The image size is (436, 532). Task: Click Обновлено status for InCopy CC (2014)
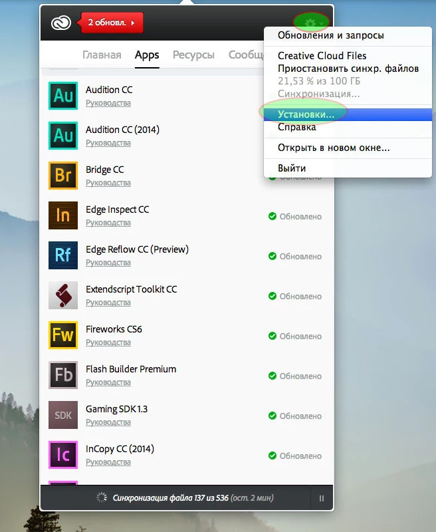(x=295, y=456)
